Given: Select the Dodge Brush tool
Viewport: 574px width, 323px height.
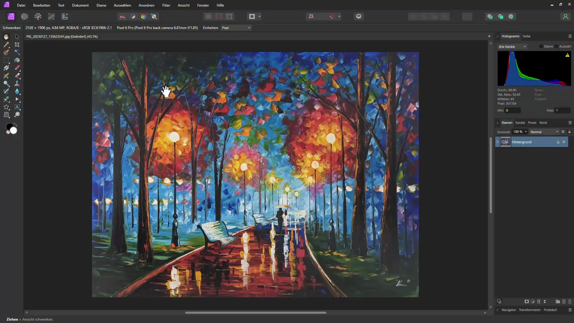Looking at the screenshot, I should 6,83.
